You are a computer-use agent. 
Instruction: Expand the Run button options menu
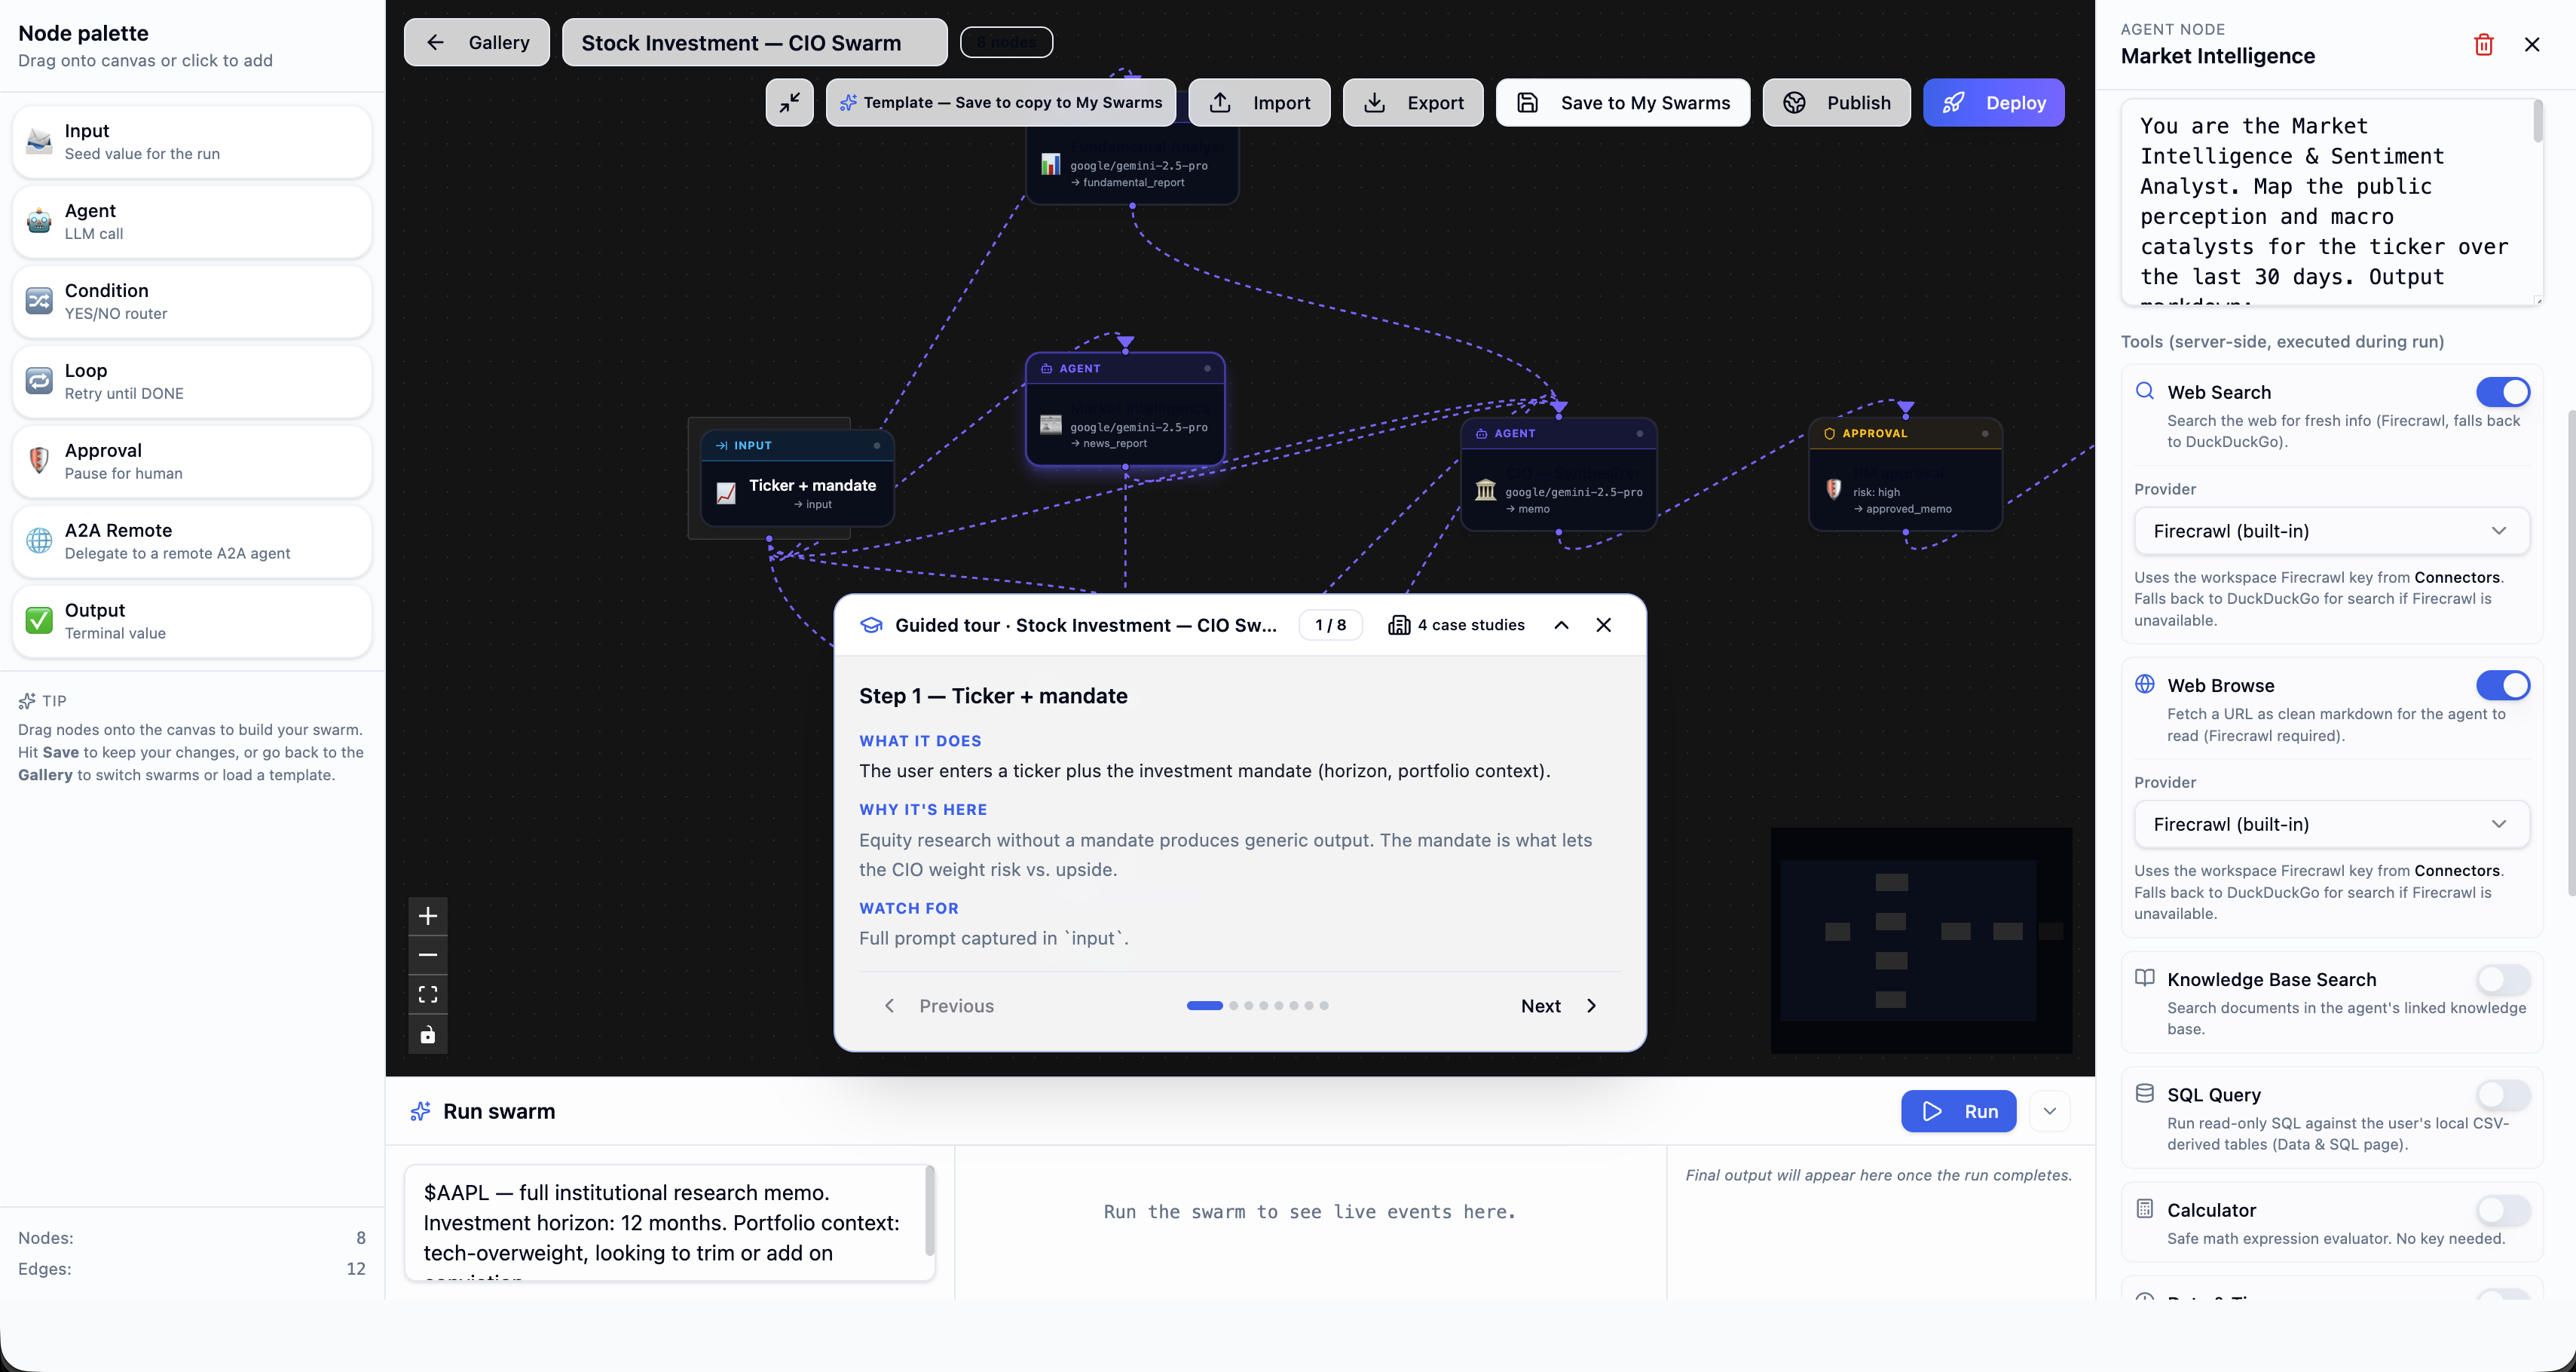point(2050,1111)
